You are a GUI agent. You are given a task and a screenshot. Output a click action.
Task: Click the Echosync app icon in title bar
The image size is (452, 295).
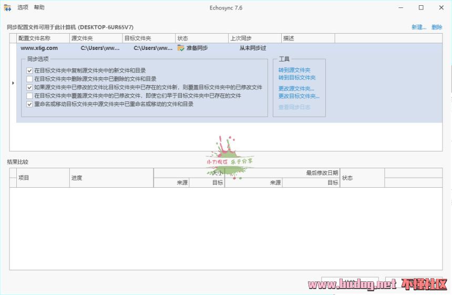pos(7,8)
